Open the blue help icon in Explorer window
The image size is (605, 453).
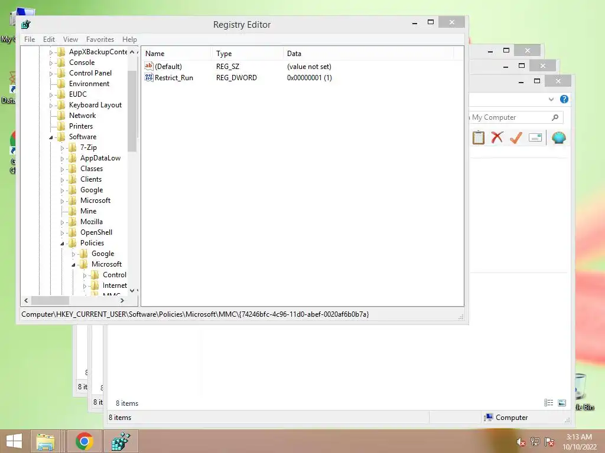(564, 99)
